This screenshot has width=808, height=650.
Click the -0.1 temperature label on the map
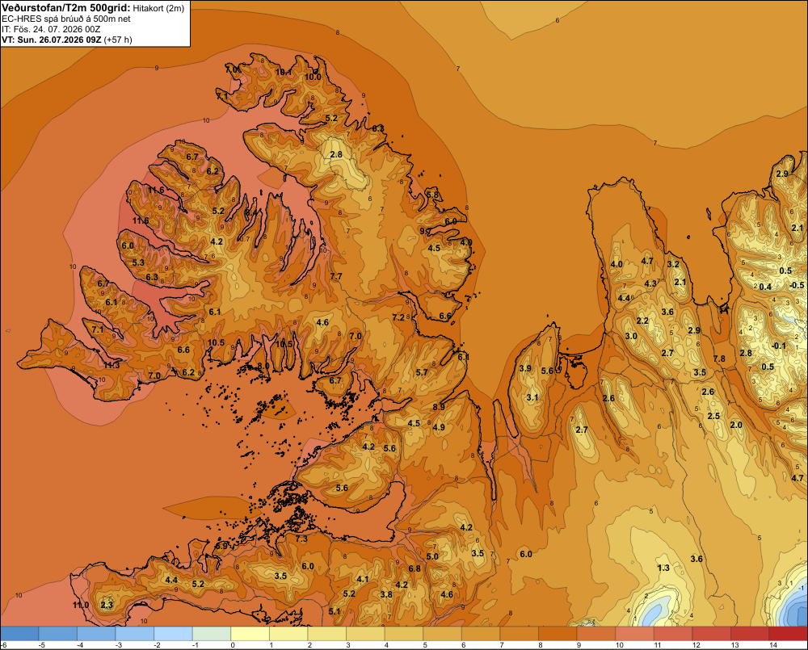[x=779, y=346]
